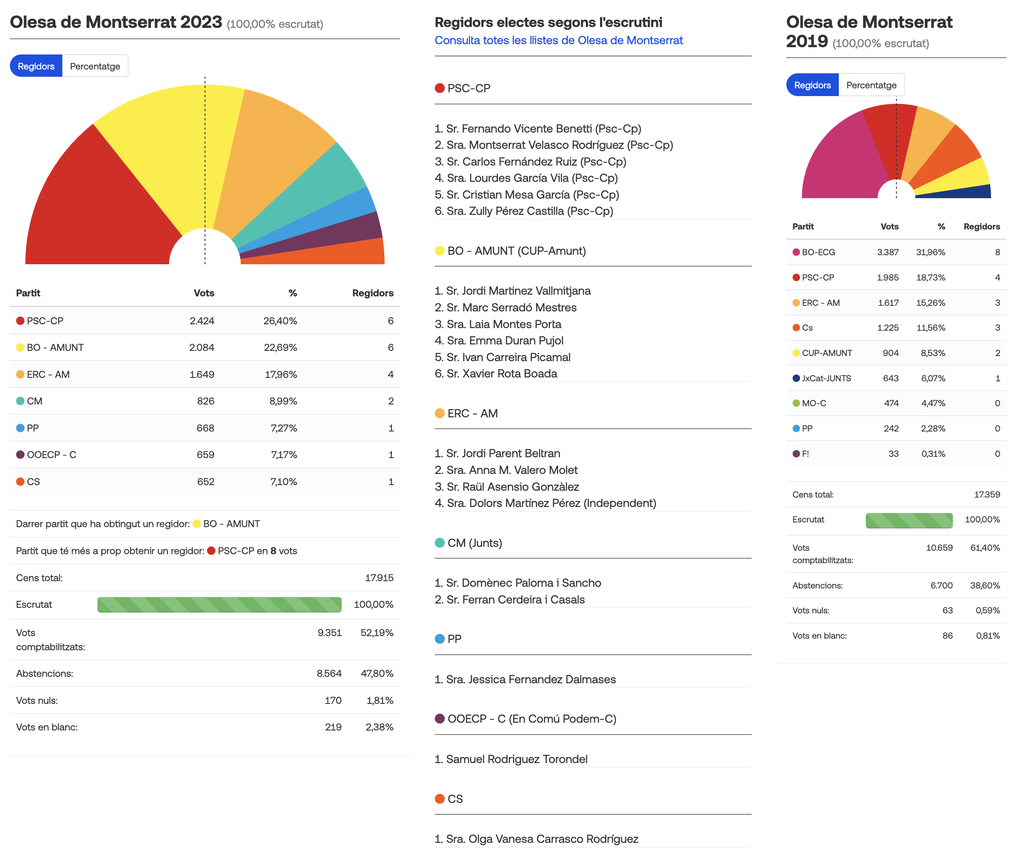
Task: Switch to the 2019 Percentatge tab
Action: (x=871, y=85)
